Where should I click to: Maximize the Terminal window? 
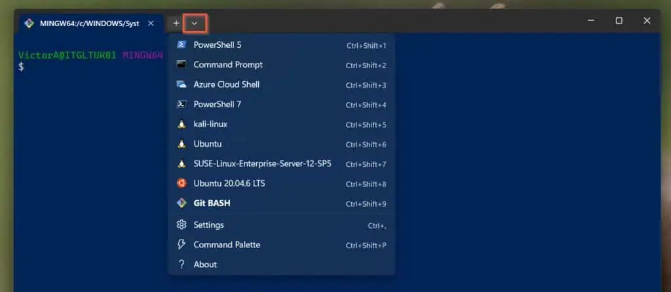[619, 20]
